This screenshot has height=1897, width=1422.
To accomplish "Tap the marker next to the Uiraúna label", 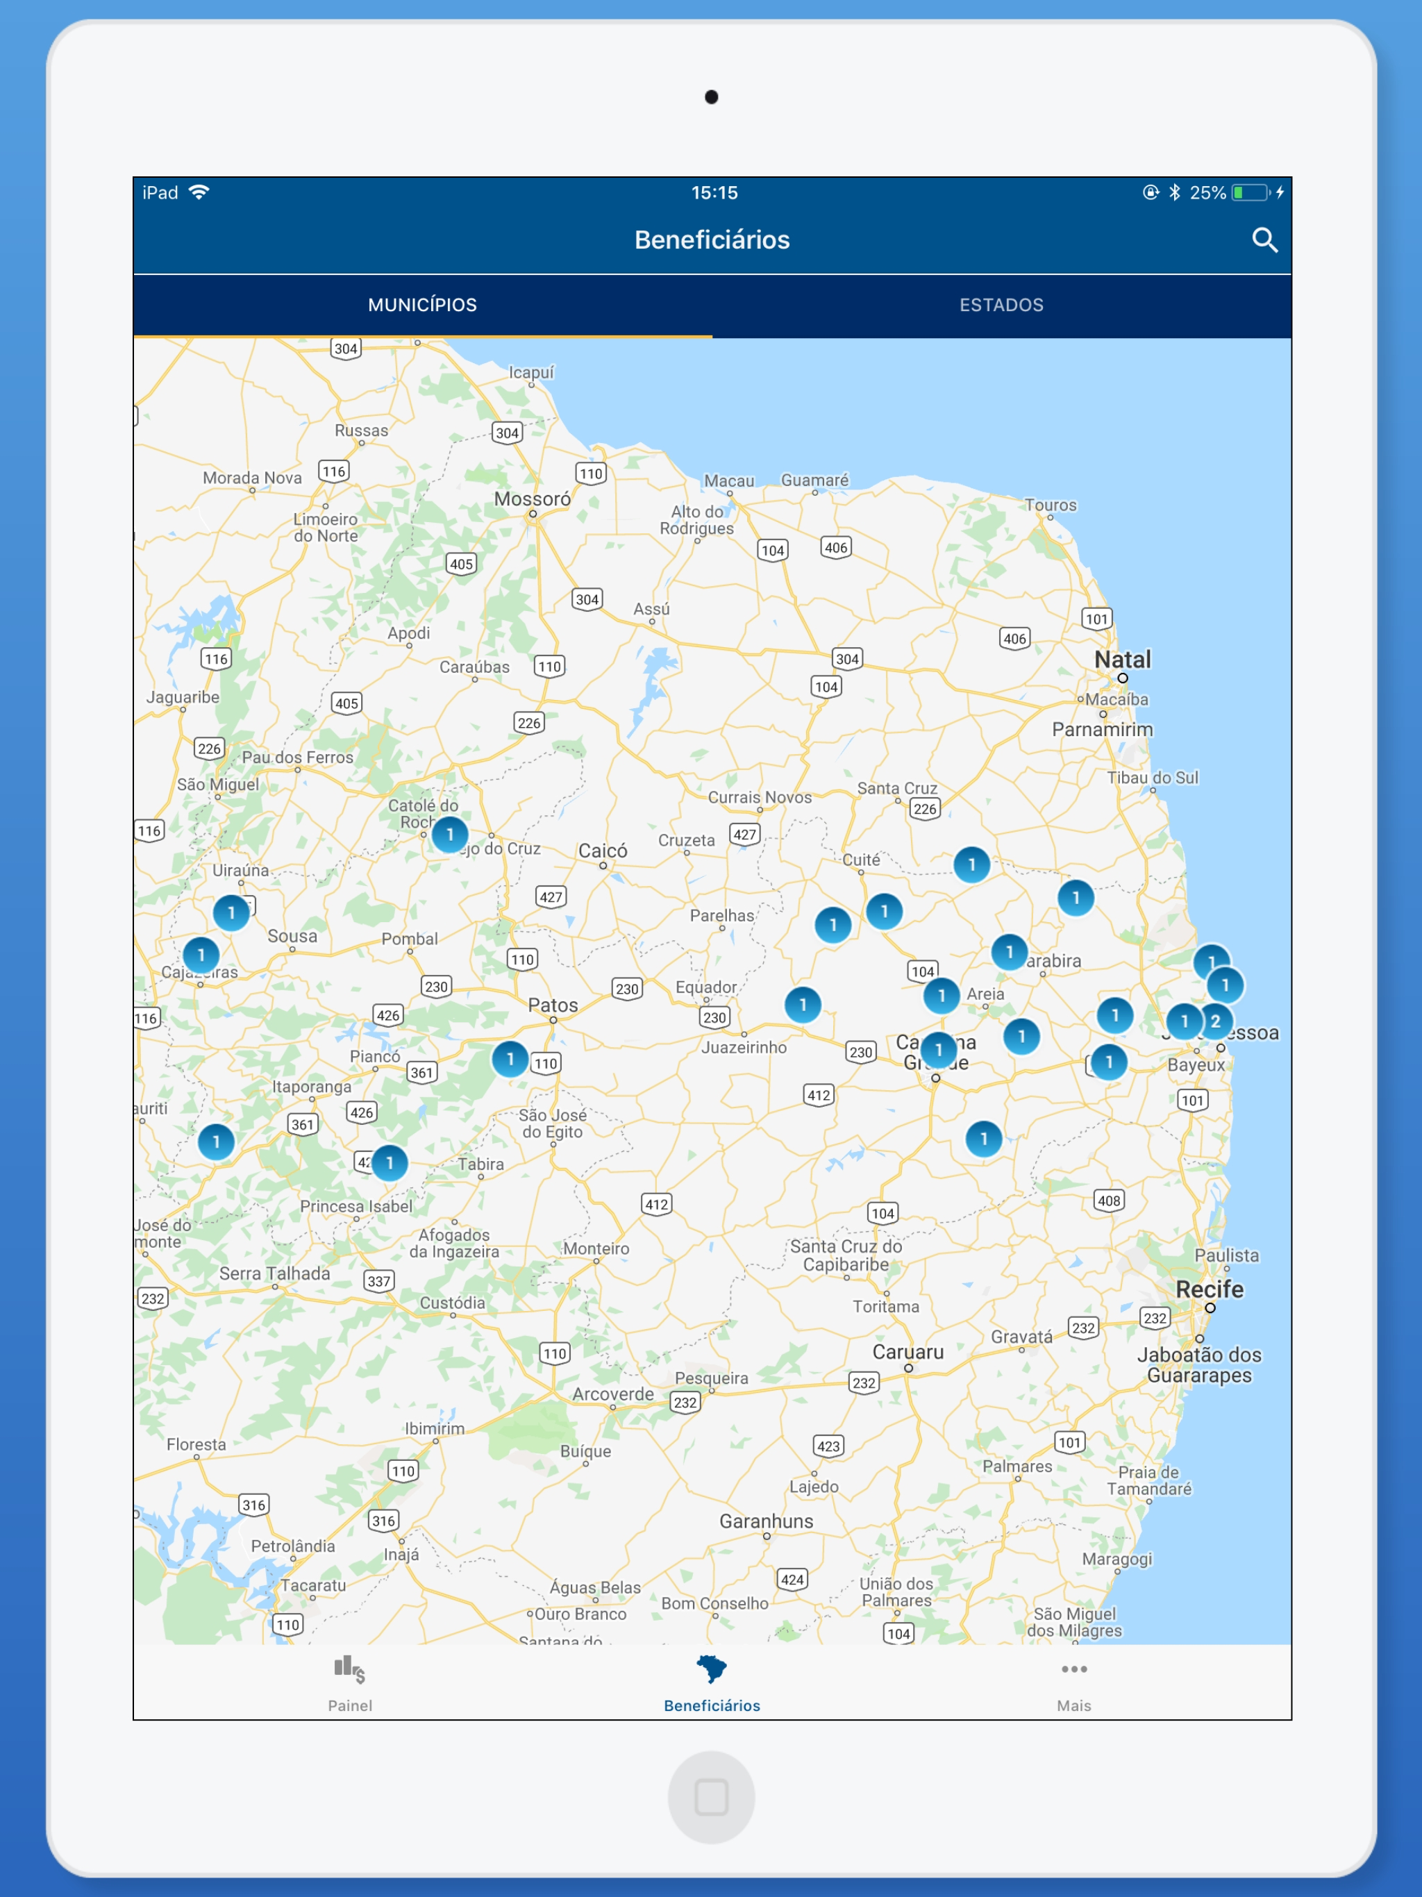I will point(231,912).
